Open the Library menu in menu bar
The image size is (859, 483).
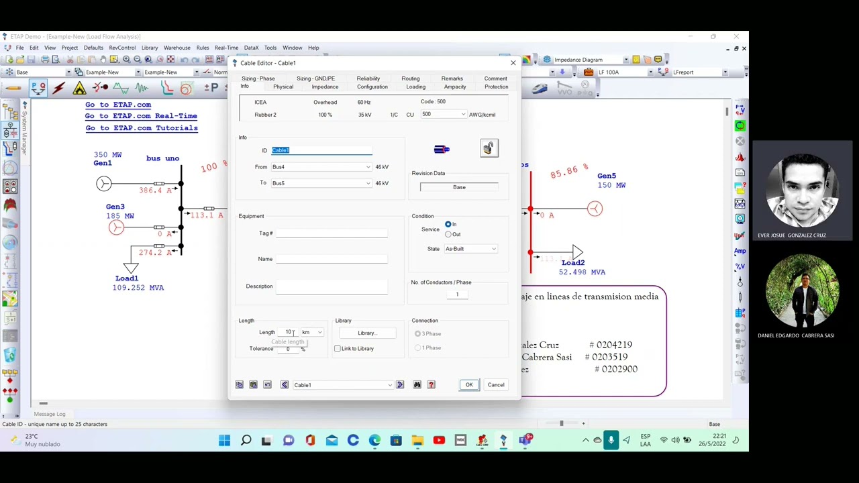(150, 48)
